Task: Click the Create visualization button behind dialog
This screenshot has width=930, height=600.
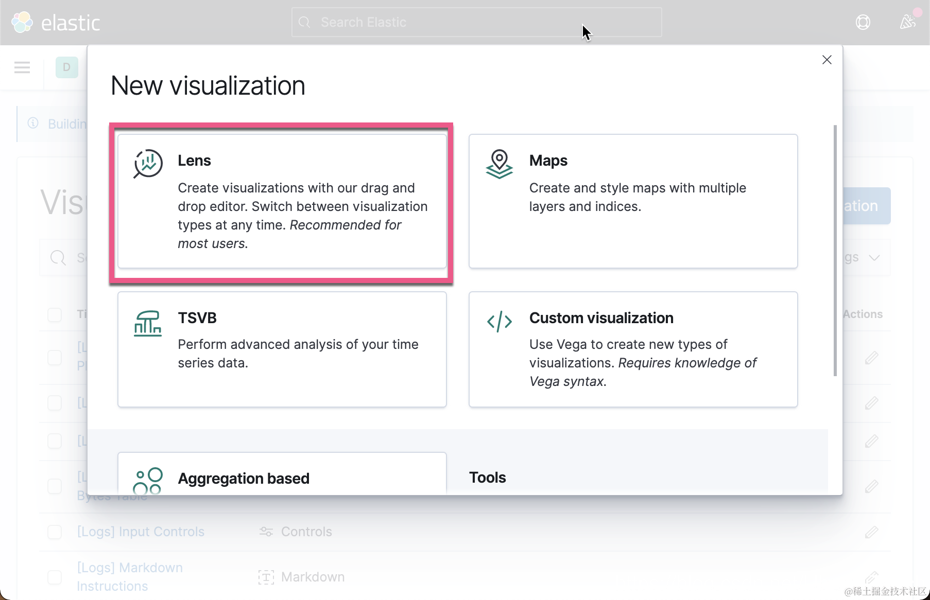Action: coord(867,206)
